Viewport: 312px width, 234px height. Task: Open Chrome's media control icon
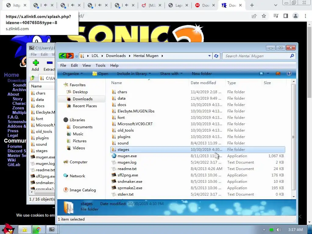point(276,16)
